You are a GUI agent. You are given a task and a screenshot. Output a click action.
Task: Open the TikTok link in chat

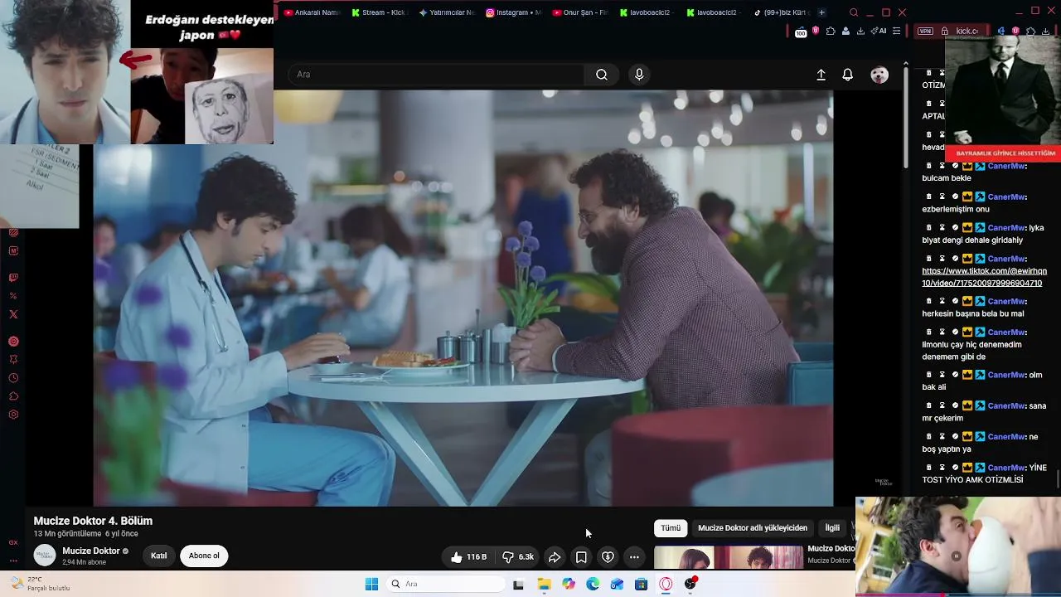(984, 277)
